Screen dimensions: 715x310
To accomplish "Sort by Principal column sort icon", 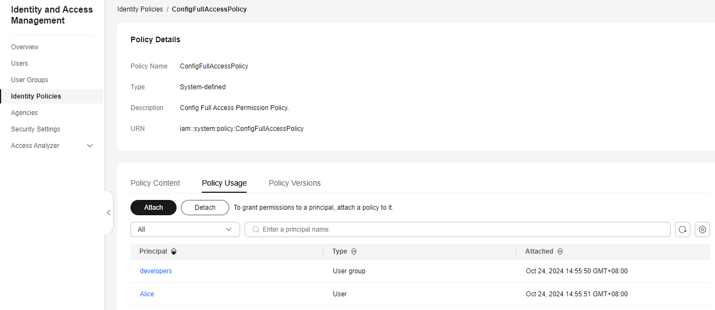I will click(x=174, y=251).
